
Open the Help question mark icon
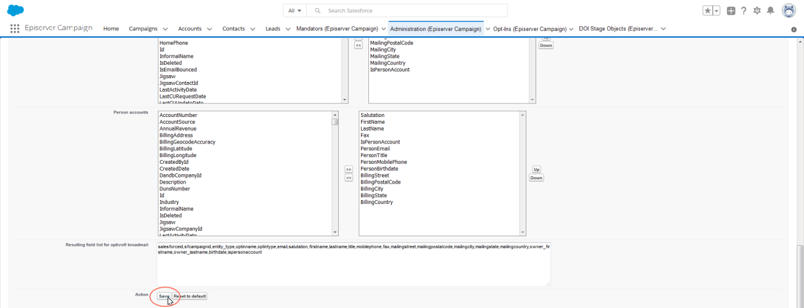click(744, 10)
